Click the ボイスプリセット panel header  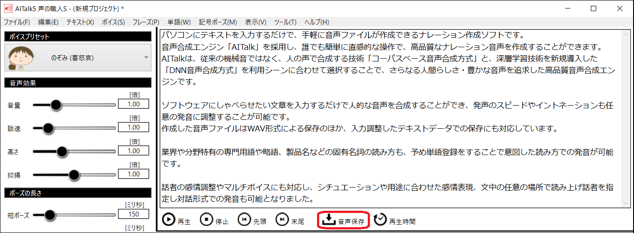click(x=78, y=37)
